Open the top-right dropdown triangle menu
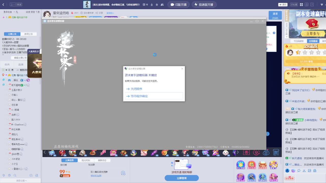This screenshot has height=183, width=326. 322,5
